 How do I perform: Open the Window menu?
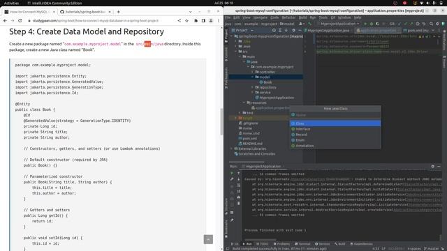click(x=344, y=17)
